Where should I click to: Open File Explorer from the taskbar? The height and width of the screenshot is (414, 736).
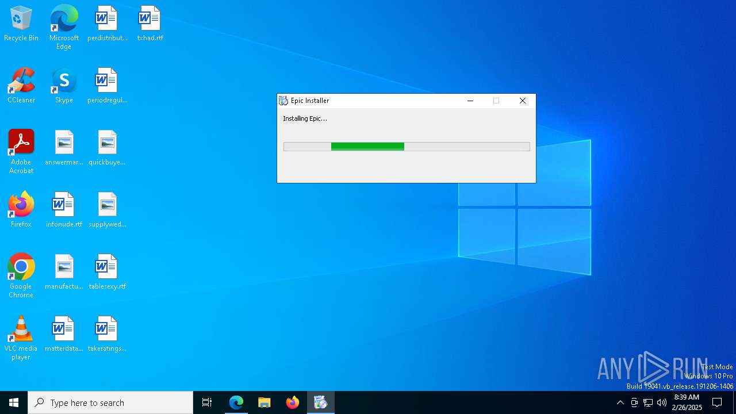click(x=264, y=402)
